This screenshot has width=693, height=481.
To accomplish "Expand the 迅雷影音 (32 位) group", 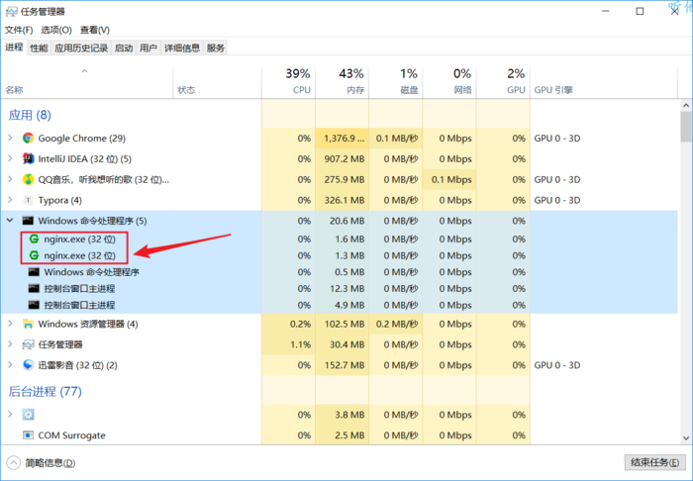I will tap(10, 365).
